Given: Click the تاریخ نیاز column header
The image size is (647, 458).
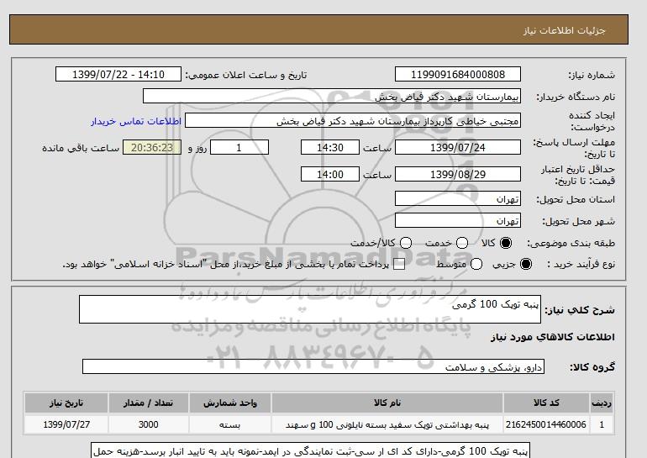Looking at the screenshot, I should pyautogui.click(x=66, y=403).
